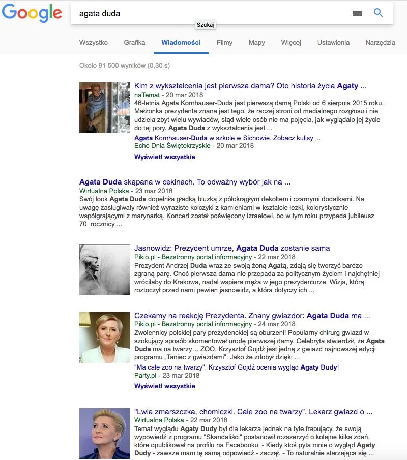Screen dimensions: 407x460
Task: Open the Mapy tab
Action: coord(257,43)
